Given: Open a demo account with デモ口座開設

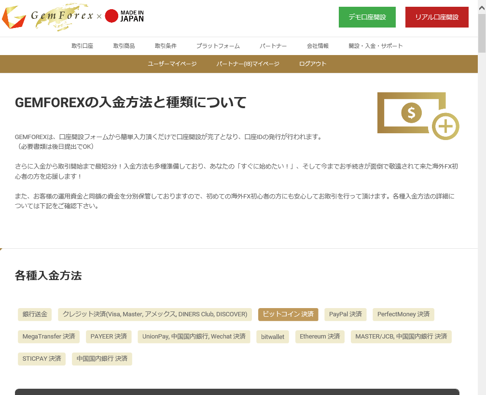Looking at the screenshot, I should [x=367, y=17].
